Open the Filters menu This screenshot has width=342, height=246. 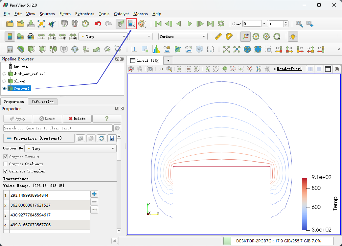click(x=65, y=14)
